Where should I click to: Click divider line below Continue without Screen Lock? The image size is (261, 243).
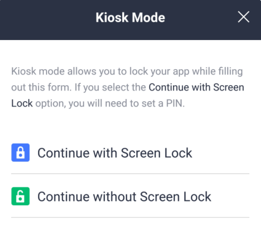(x=130, y=217)
